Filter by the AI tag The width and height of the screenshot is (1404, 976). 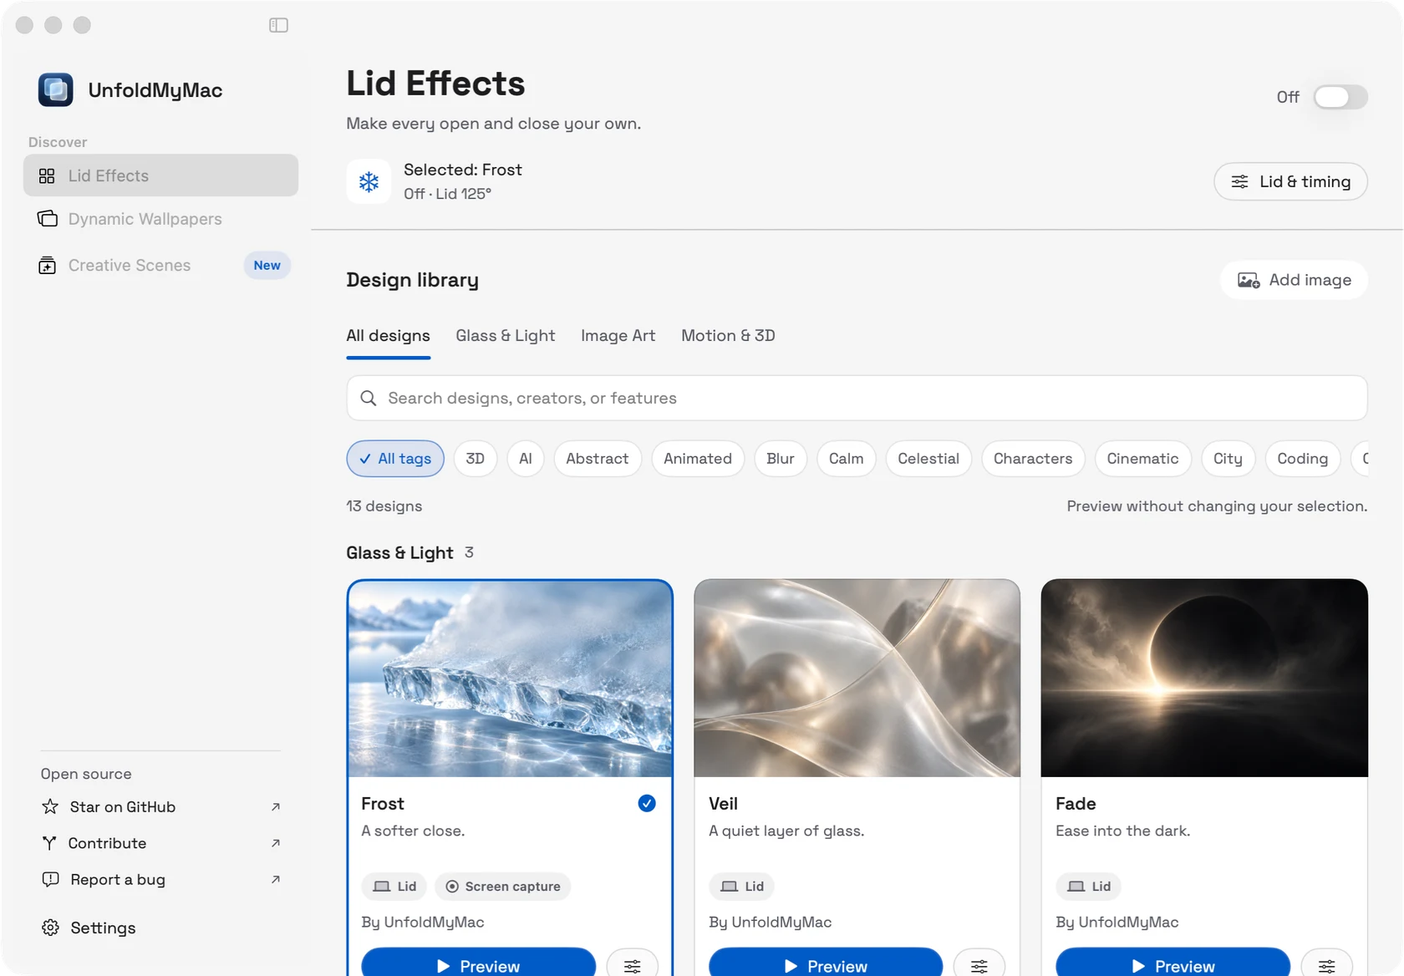pyautogui.click(x=526, y=459)
